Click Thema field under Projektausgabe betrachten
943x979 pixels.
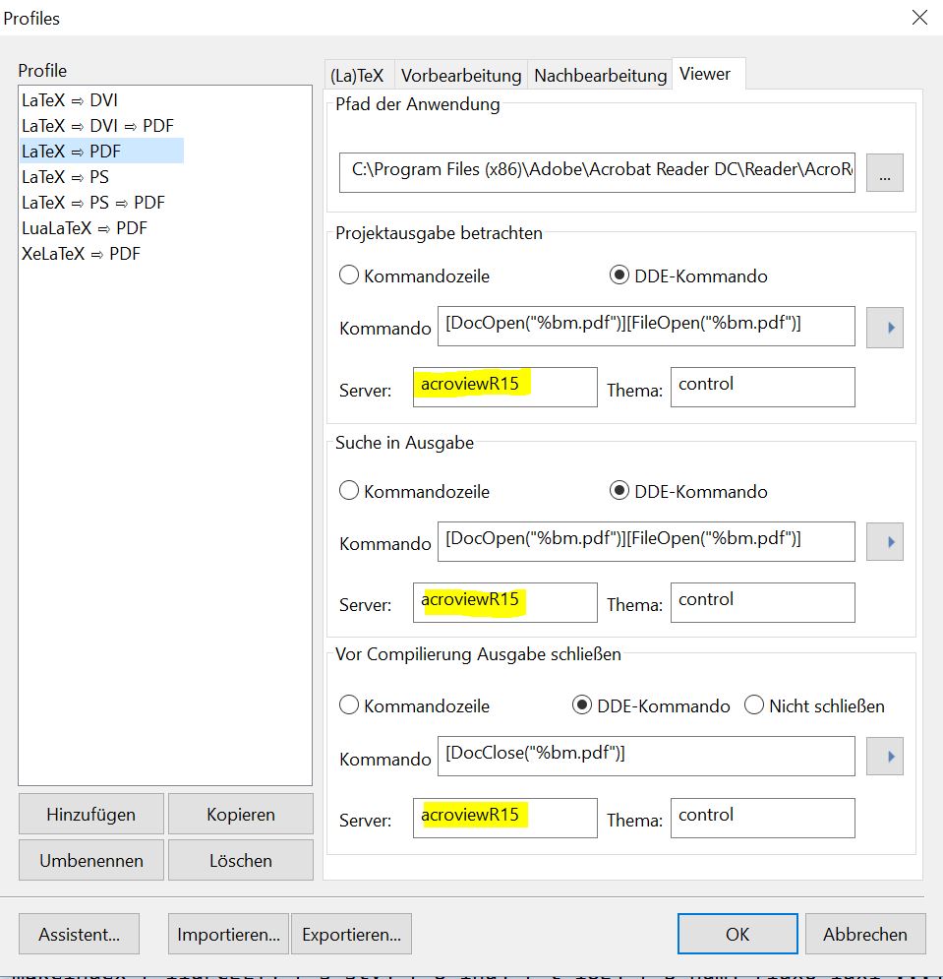pyautogui.click(x=763, y=387)
